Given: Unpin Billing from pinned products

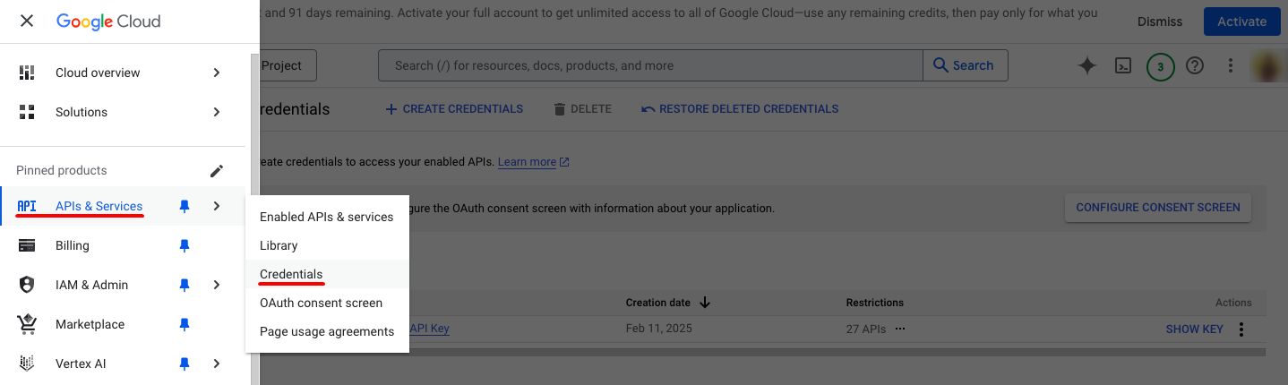Looking at the screenshot, I should [x=185, y=245].
